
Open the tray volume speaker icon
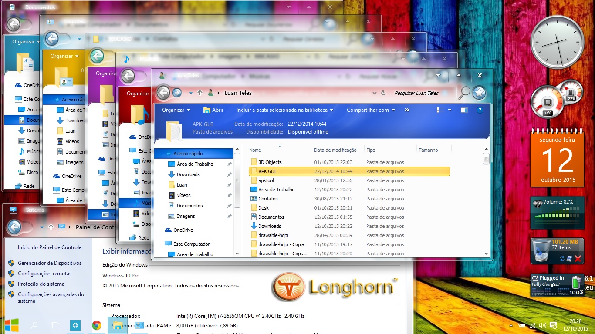543,325
